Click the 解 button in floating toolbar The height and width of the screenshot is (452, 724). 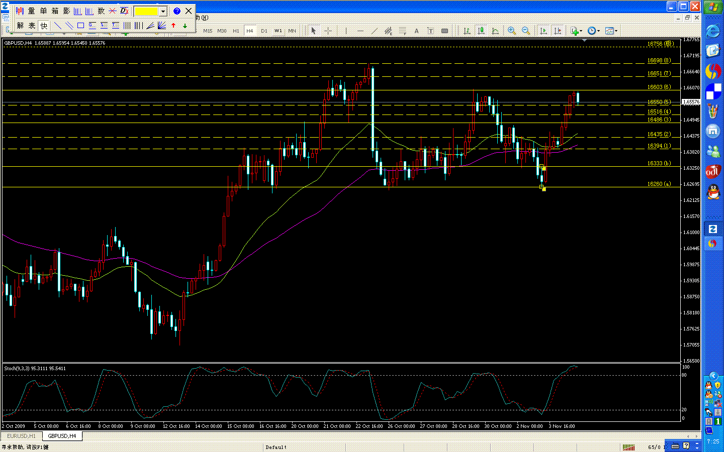point(21,26)
